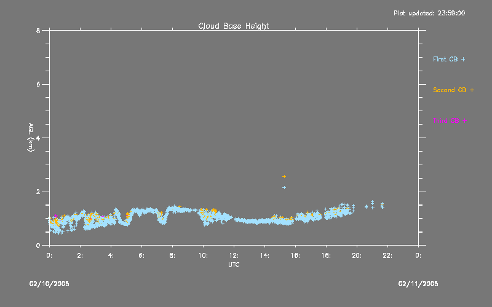Click the x-axis tick label '18:'
This screenshot has width=492, height=307.
[326, 255]
